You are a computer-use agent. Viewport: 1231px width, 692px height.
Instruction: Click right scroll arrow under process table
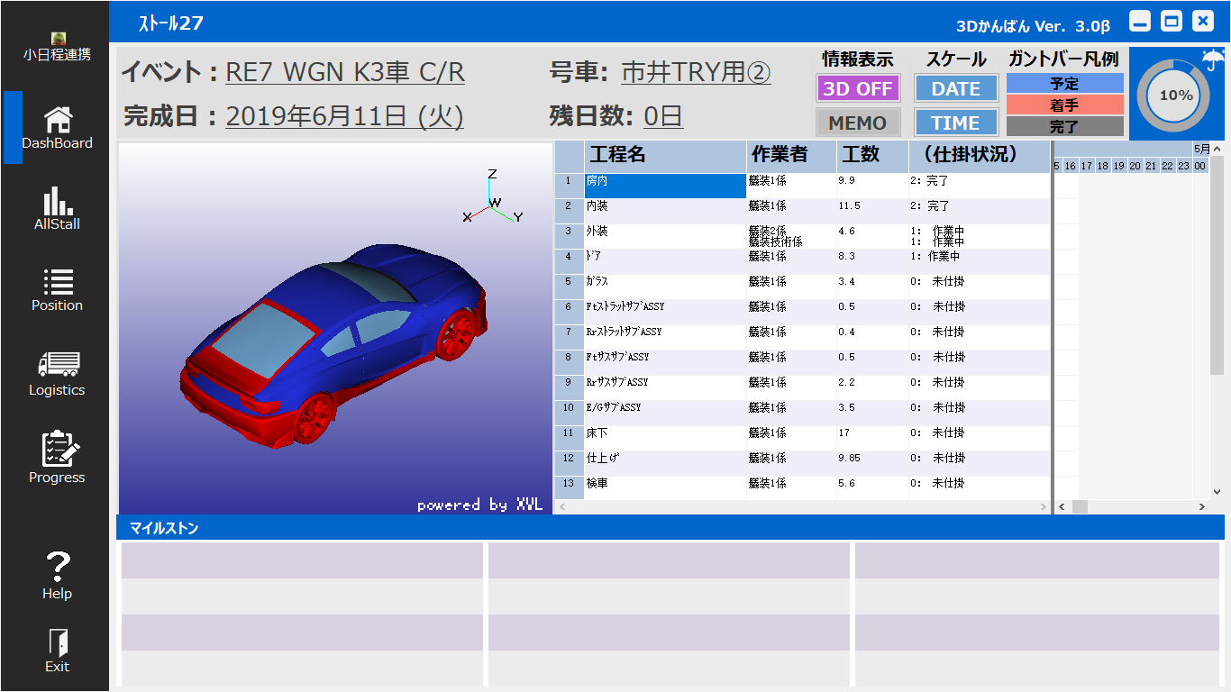[1044, 507]
